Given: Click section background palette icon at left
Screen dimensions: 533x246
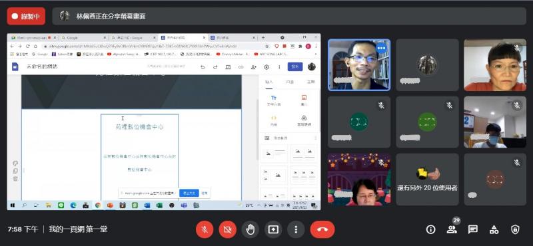Looking at the screenshot, I should pos(15,163).
